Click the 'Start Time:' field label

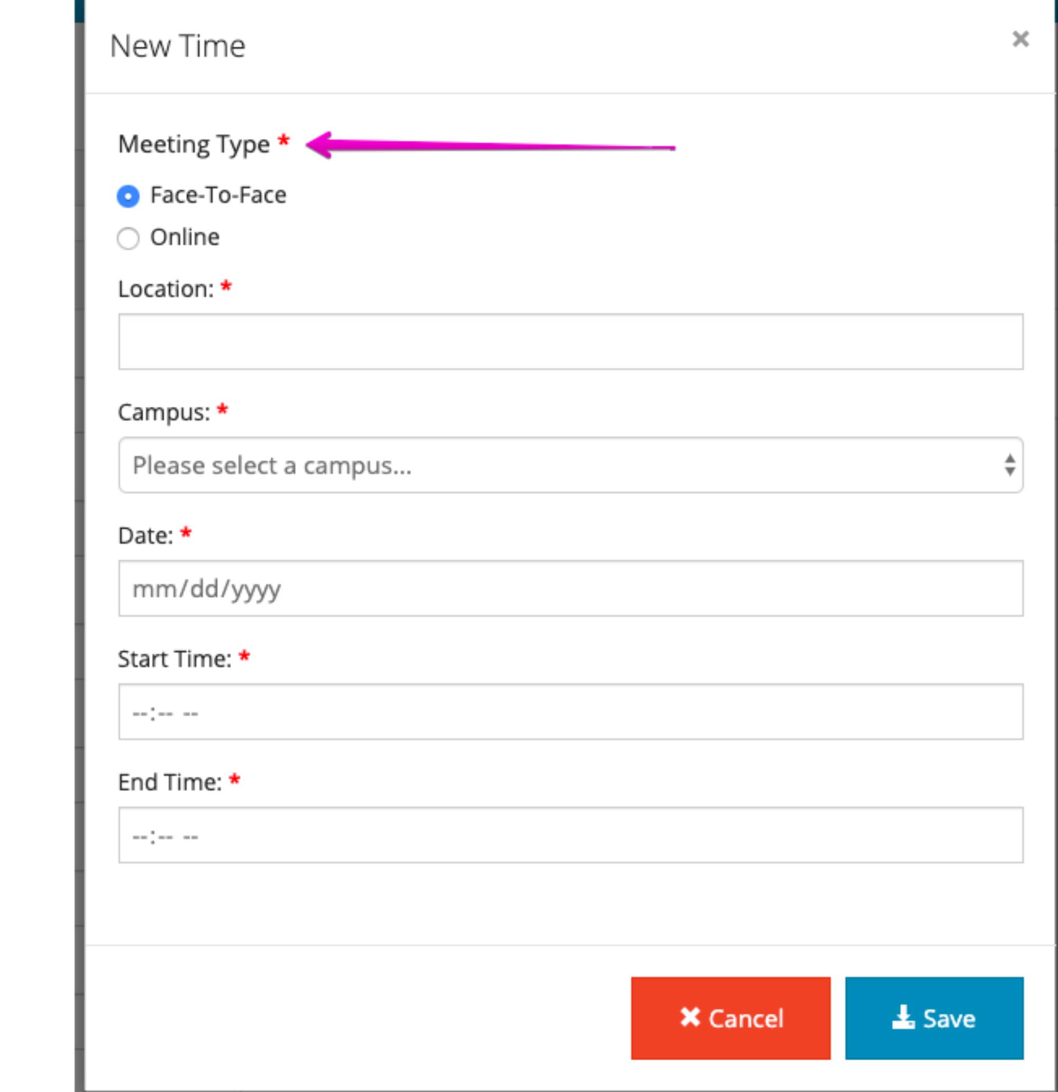coord(175,659)
